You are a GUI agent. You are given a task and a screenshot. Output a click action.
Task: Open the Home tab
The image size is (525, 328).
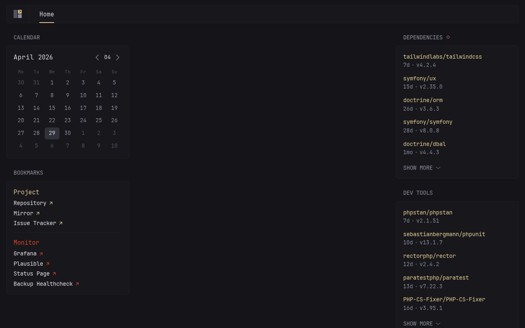click(x=47, y=14)
